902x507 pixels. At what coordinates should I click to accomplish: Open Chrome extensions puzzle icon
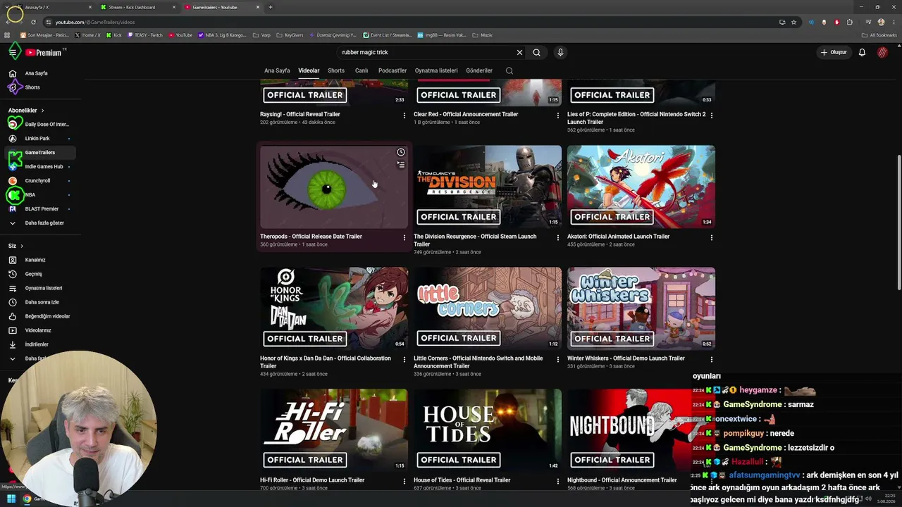(x=850, y=22)
